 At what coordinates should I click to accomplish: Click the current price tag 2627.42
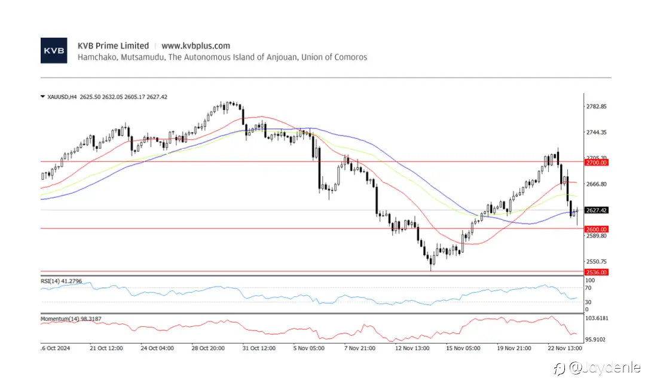[597, 210]
